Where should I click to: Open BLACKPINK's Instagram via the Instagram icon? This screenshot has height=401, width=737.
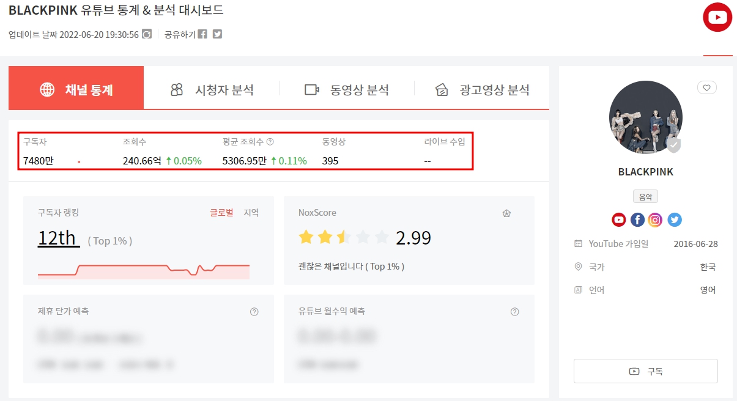point(655,219)
